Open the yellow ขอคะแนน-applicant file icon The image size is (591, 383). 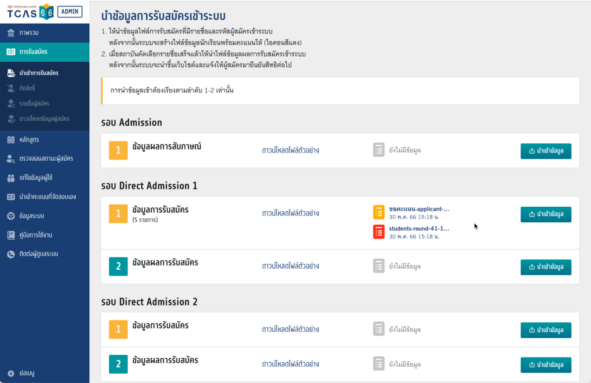[379, 212]
